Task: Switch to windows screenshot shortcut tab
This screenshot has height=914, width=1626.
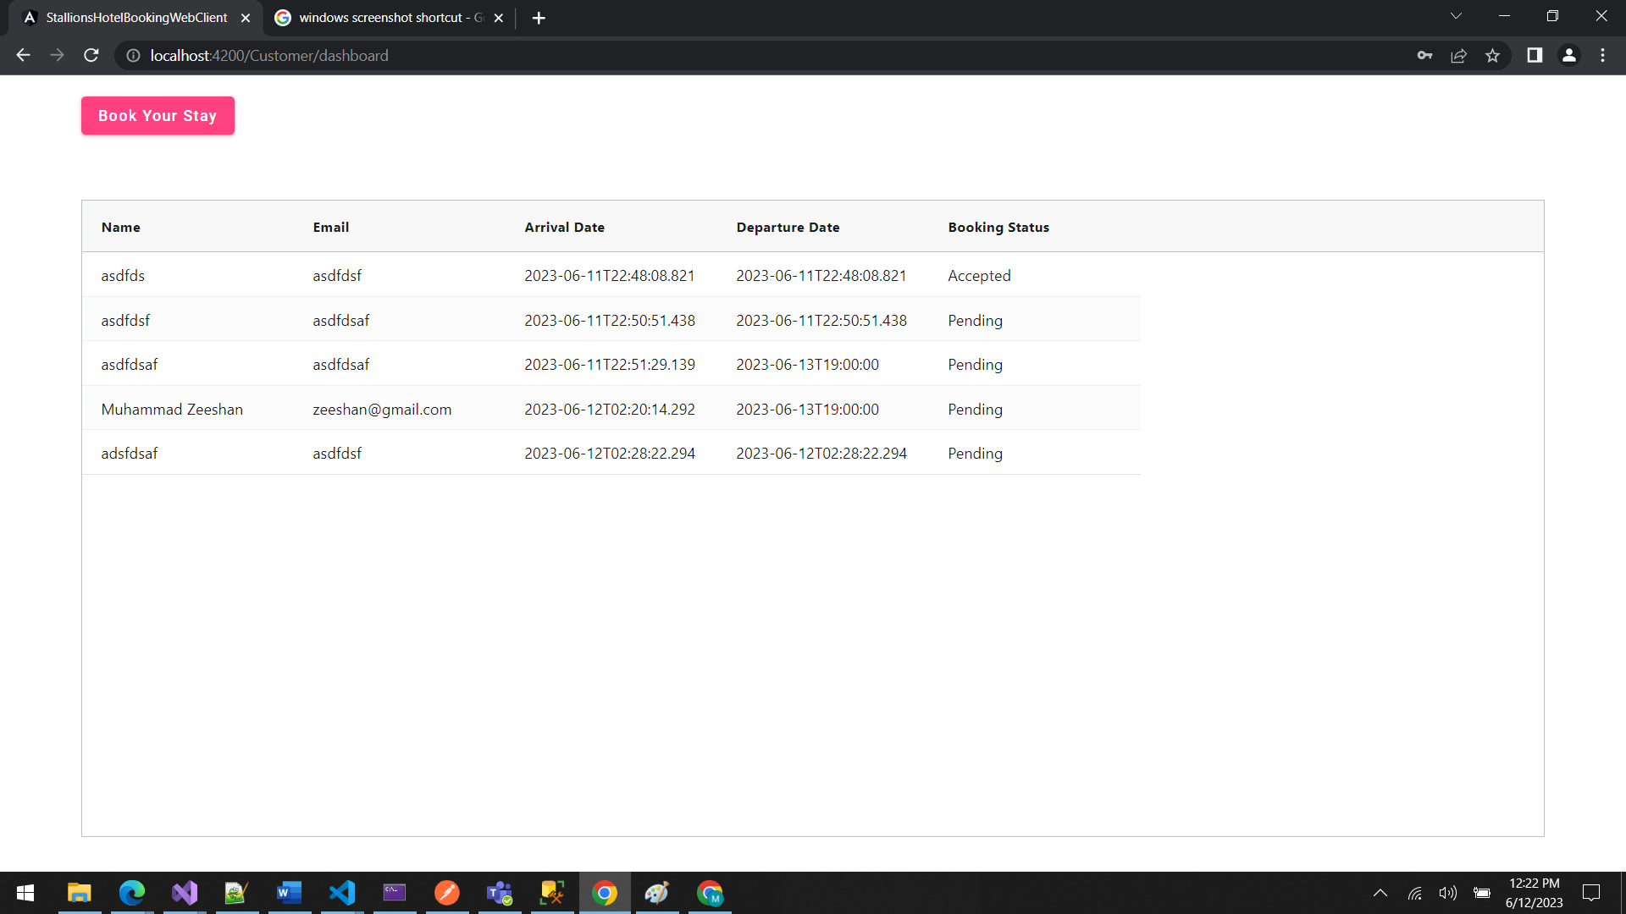Action: pos(390,18)
